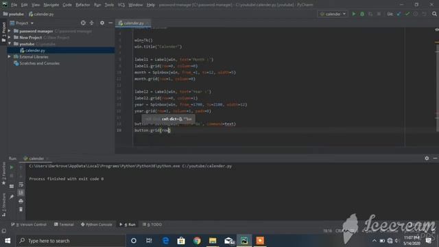Open the run configuration dropdown labeled calender
The height and width of the screenshot is (247, 439).
333,14
